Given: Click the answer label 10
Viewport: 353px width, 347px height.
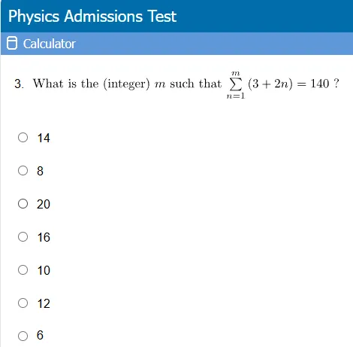Looking at the screenshot, I should pyautogui.click(x=44, y=270).
